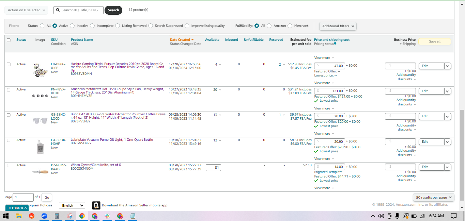Select the Listing Removed filter
Screen dimensions: 465x221
118,26
